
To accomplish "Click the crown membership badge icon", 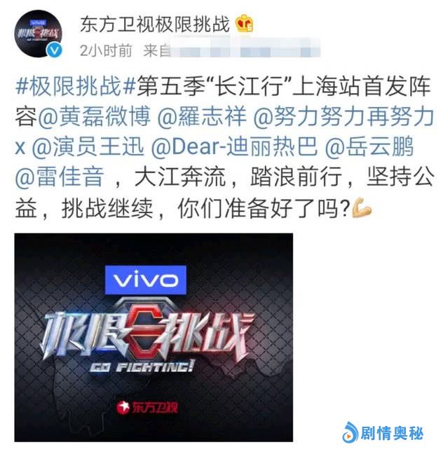I will click(x=244, y=23).
